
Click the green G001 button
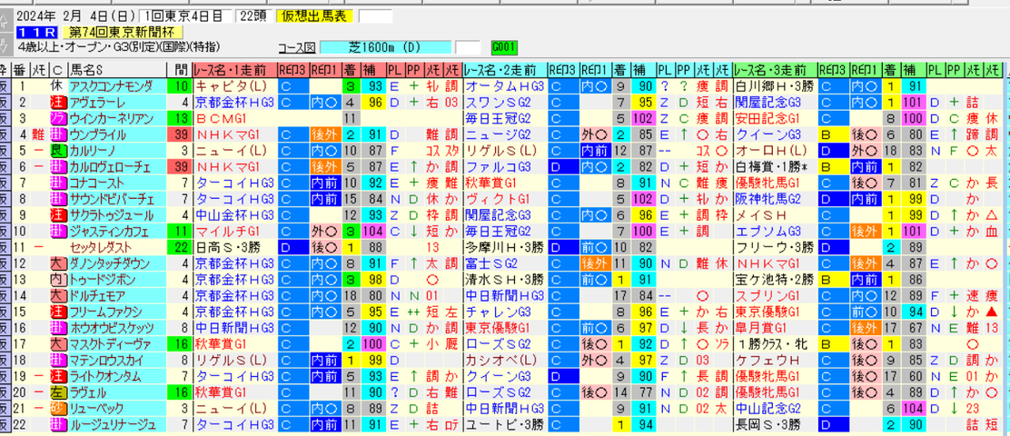tap(502, 47)
